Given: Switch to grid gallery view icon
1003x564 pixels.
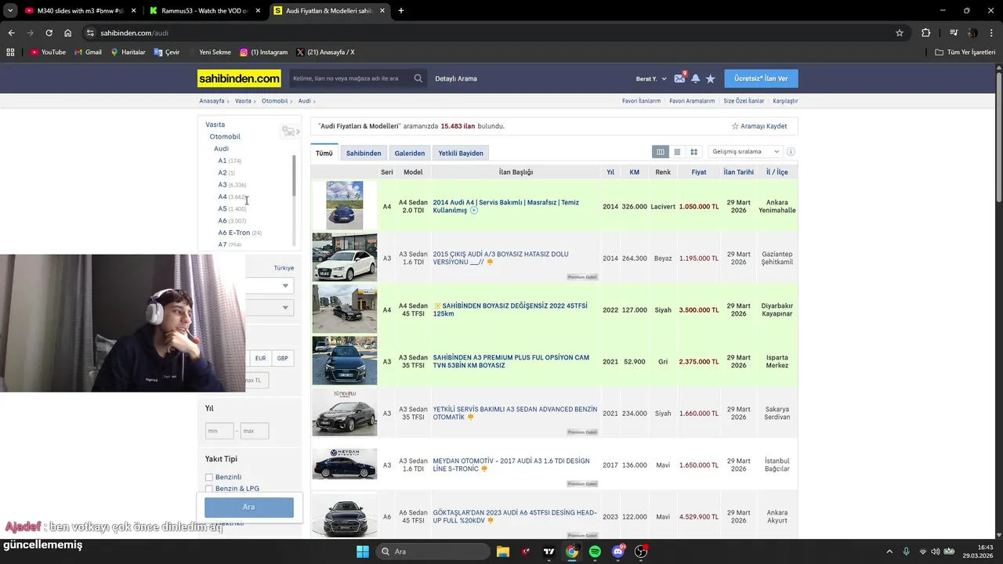Looking at the screenshot, I should click(x=693, y=152).
